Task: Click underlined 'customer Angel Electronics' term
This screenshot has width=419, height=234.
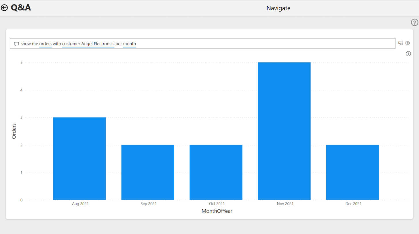Action: point(88,44)
